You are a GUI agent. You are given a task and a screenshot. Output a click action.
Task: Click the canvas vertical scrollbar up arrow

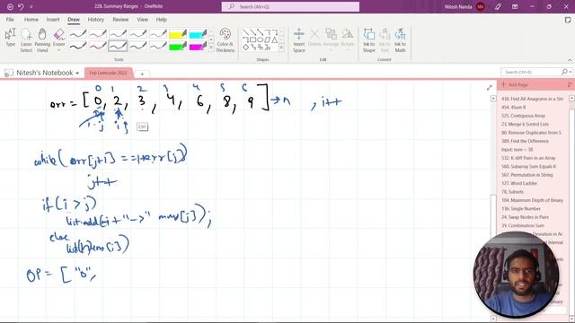click(493, 98)
